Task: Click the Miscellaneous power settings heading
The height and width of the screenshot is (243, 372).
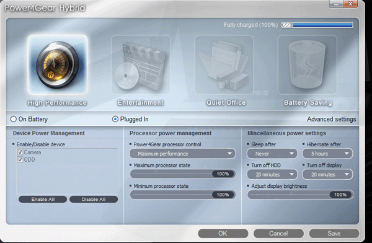Action: pos(286,133)
